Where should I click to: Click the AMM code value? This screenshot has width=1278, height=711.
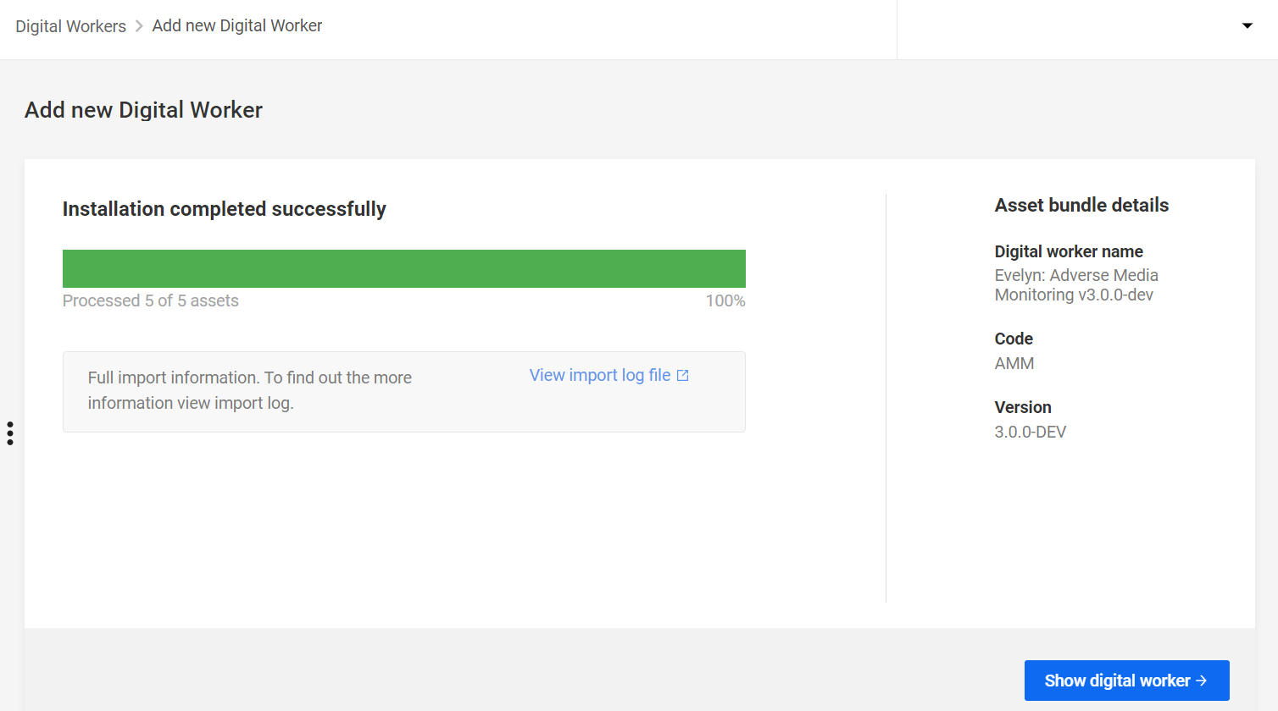1014,363
